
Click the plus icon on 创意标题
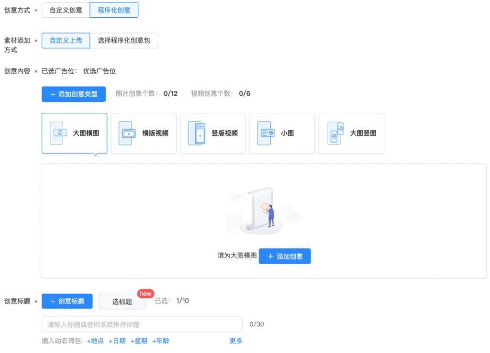click(53, 301)
